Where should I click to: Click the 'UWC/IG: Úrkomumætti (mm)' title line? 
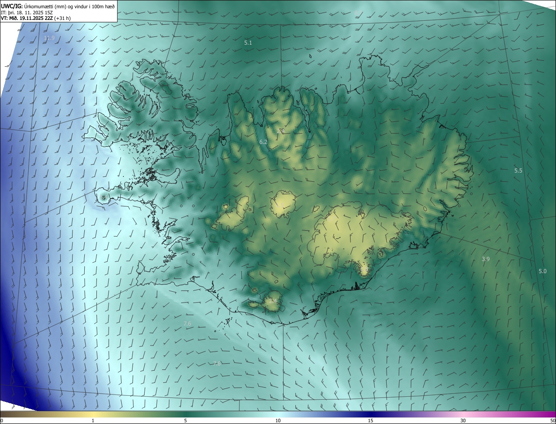coord(58,6)
